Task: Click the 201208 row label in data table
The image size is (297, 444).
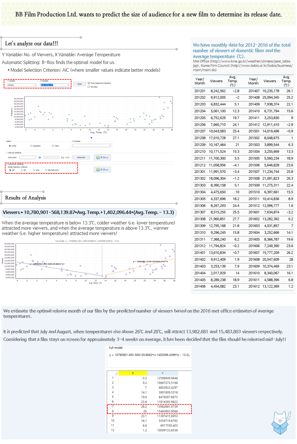Action: click(200, 138)
